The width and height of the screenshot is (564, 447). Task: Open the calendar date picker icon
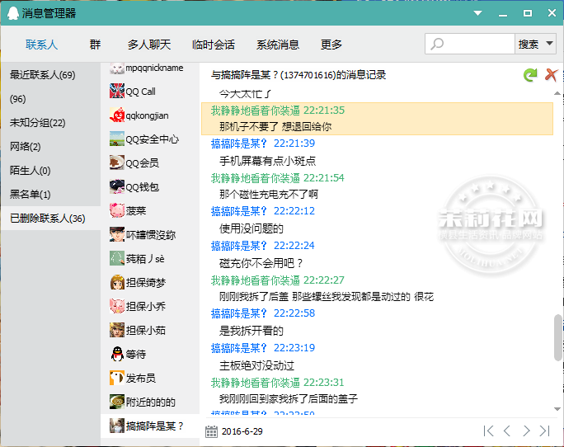(x=211, y=431)
